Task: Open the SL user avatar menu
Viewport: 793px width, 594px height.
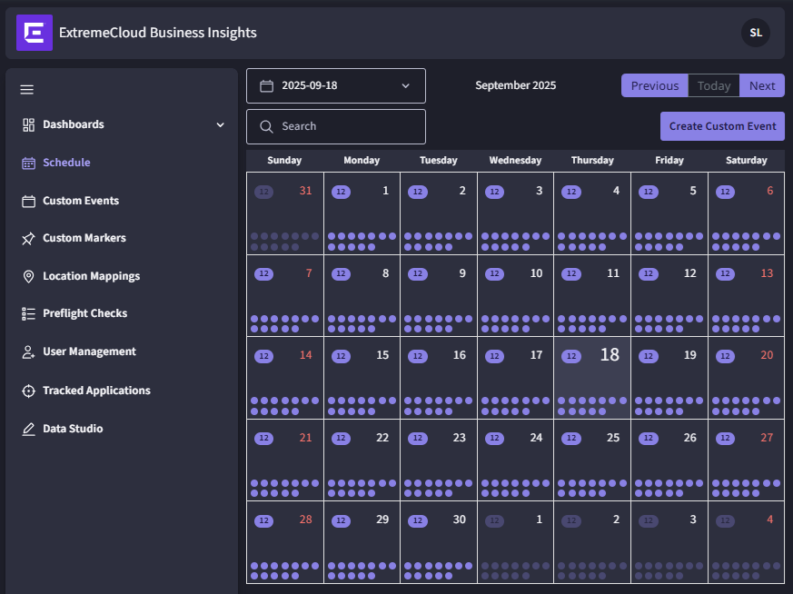Action: coord(755,33)
